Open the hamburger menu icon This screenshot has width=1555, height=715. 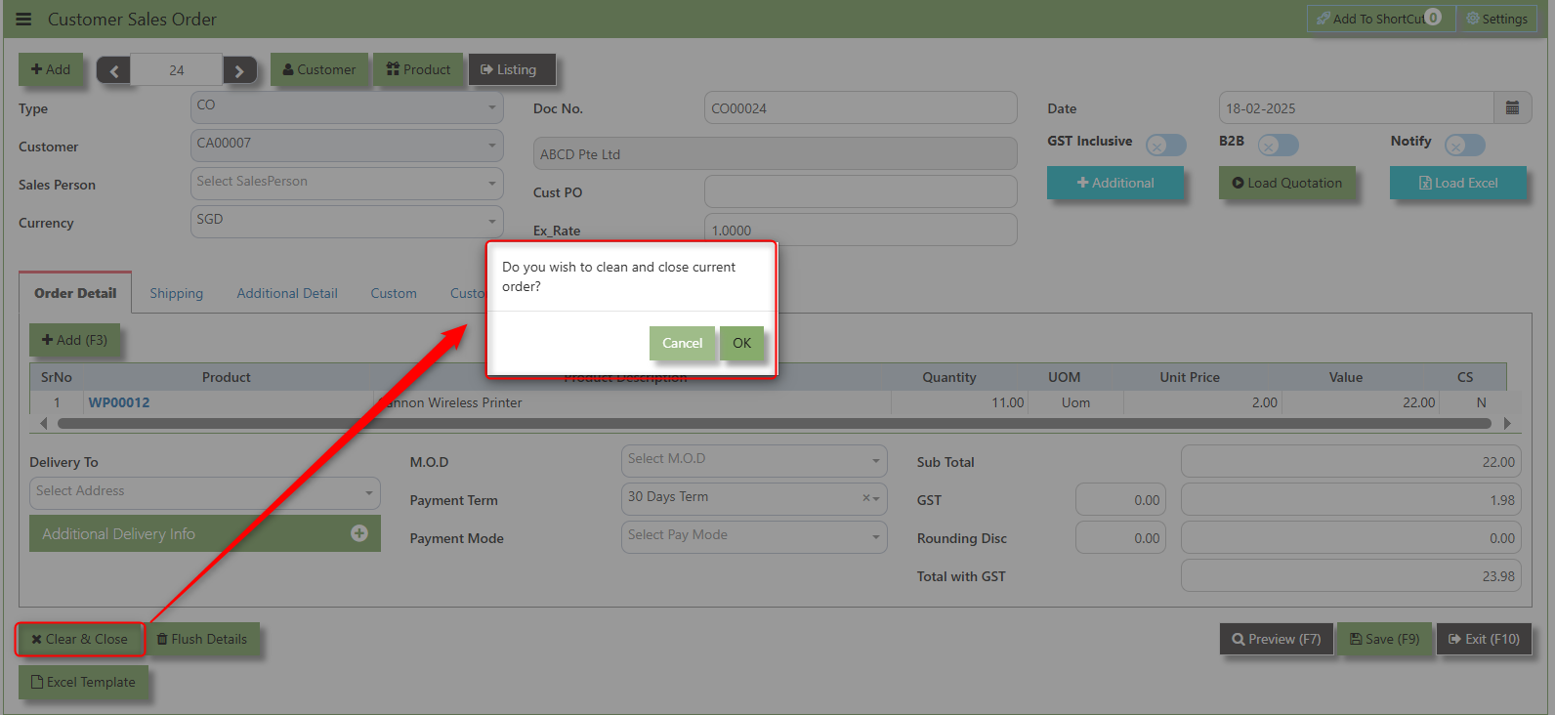(23, 20)
